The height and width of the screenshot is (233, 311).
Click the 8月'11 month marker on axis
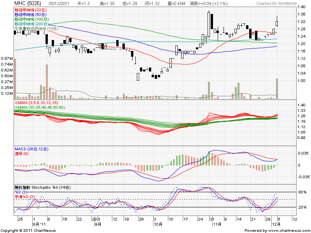(x=40, y=224)
